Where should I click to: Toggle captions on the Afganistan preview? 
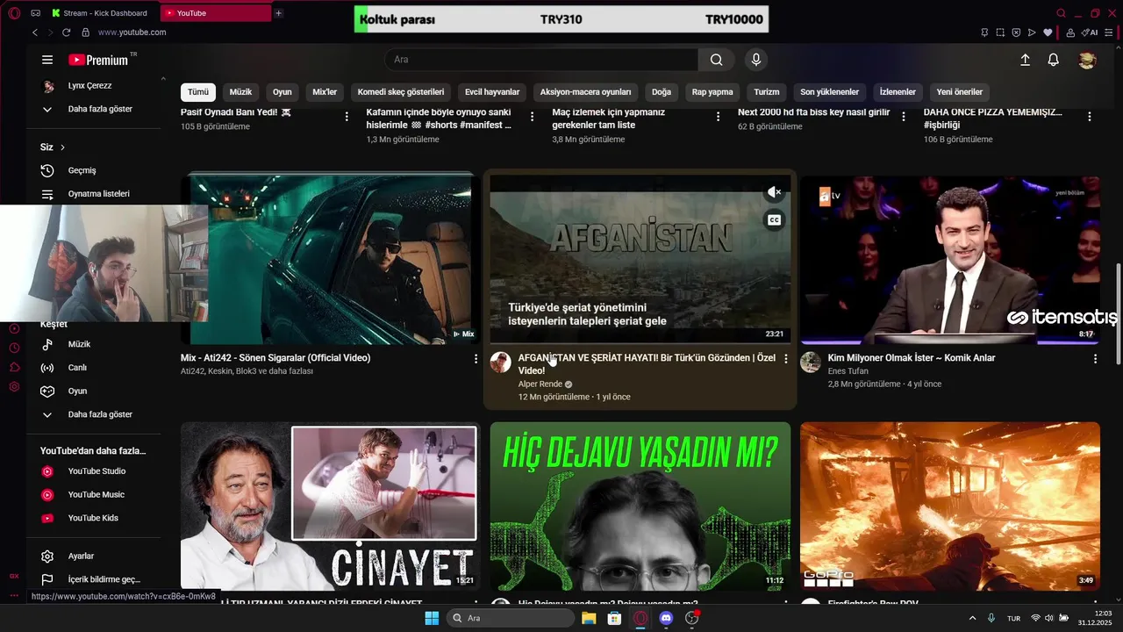coord(774,220)
